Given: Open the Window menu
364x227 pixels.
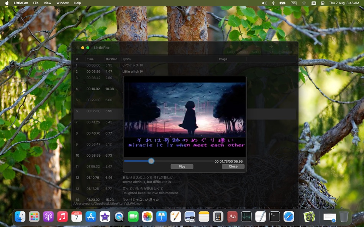Looking at the screenshot, I should [x=62, y=3].
